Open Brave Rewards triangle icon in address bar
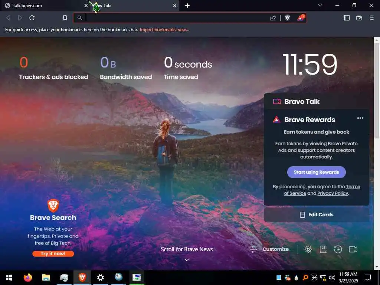The image size is (380, 285). pyautogui.click(x=301, y=18)
